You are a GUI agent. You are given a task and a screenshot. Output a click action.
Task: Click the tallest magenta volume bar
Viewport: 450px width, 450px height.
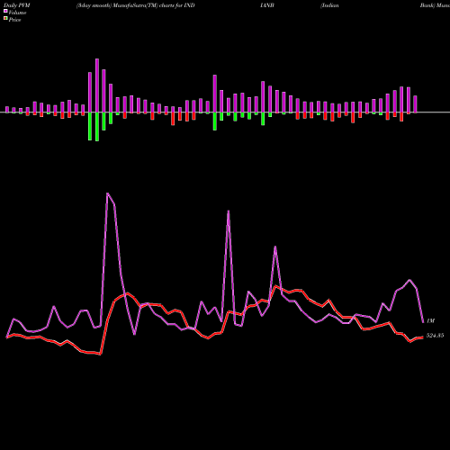tap(97, 85)
